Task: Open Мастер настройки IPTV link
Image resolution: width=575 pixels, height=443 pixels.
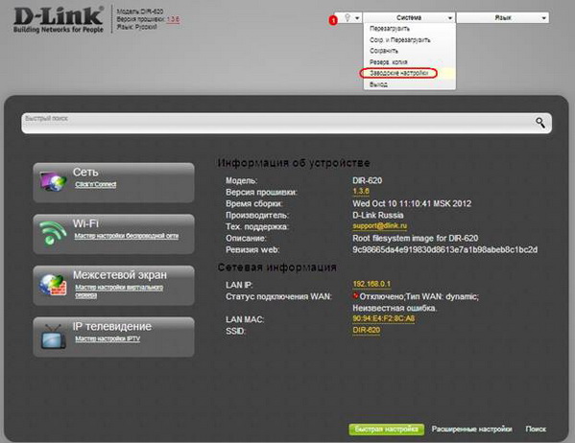Action: (108, 338)
